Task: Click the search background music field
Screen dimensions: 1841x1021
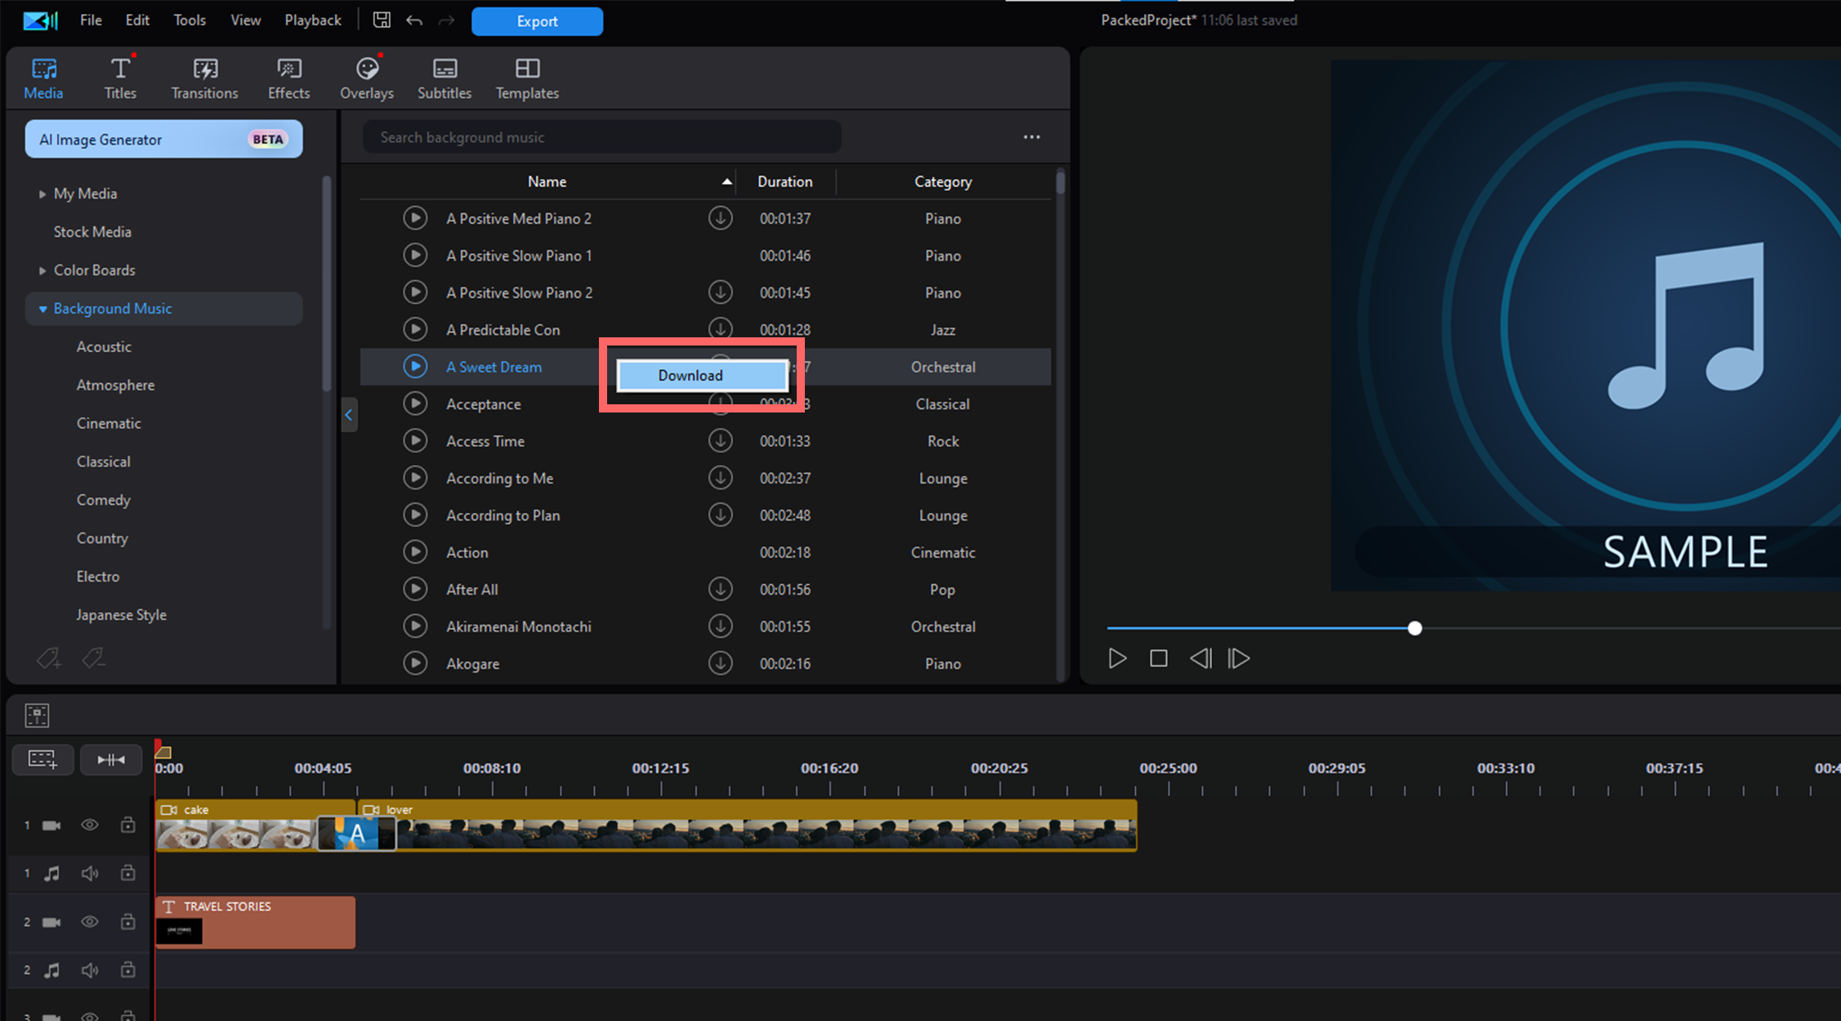Action: pos(602,137)
